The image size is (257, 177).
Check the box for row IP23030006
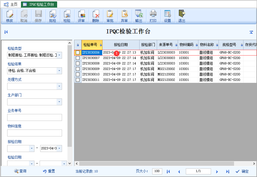click(78, 52)
